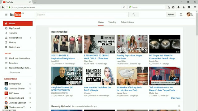The width and height of the screenshot is (198, 111).
Task: Reload the page in the browser
Action: (x=124, y=7)
